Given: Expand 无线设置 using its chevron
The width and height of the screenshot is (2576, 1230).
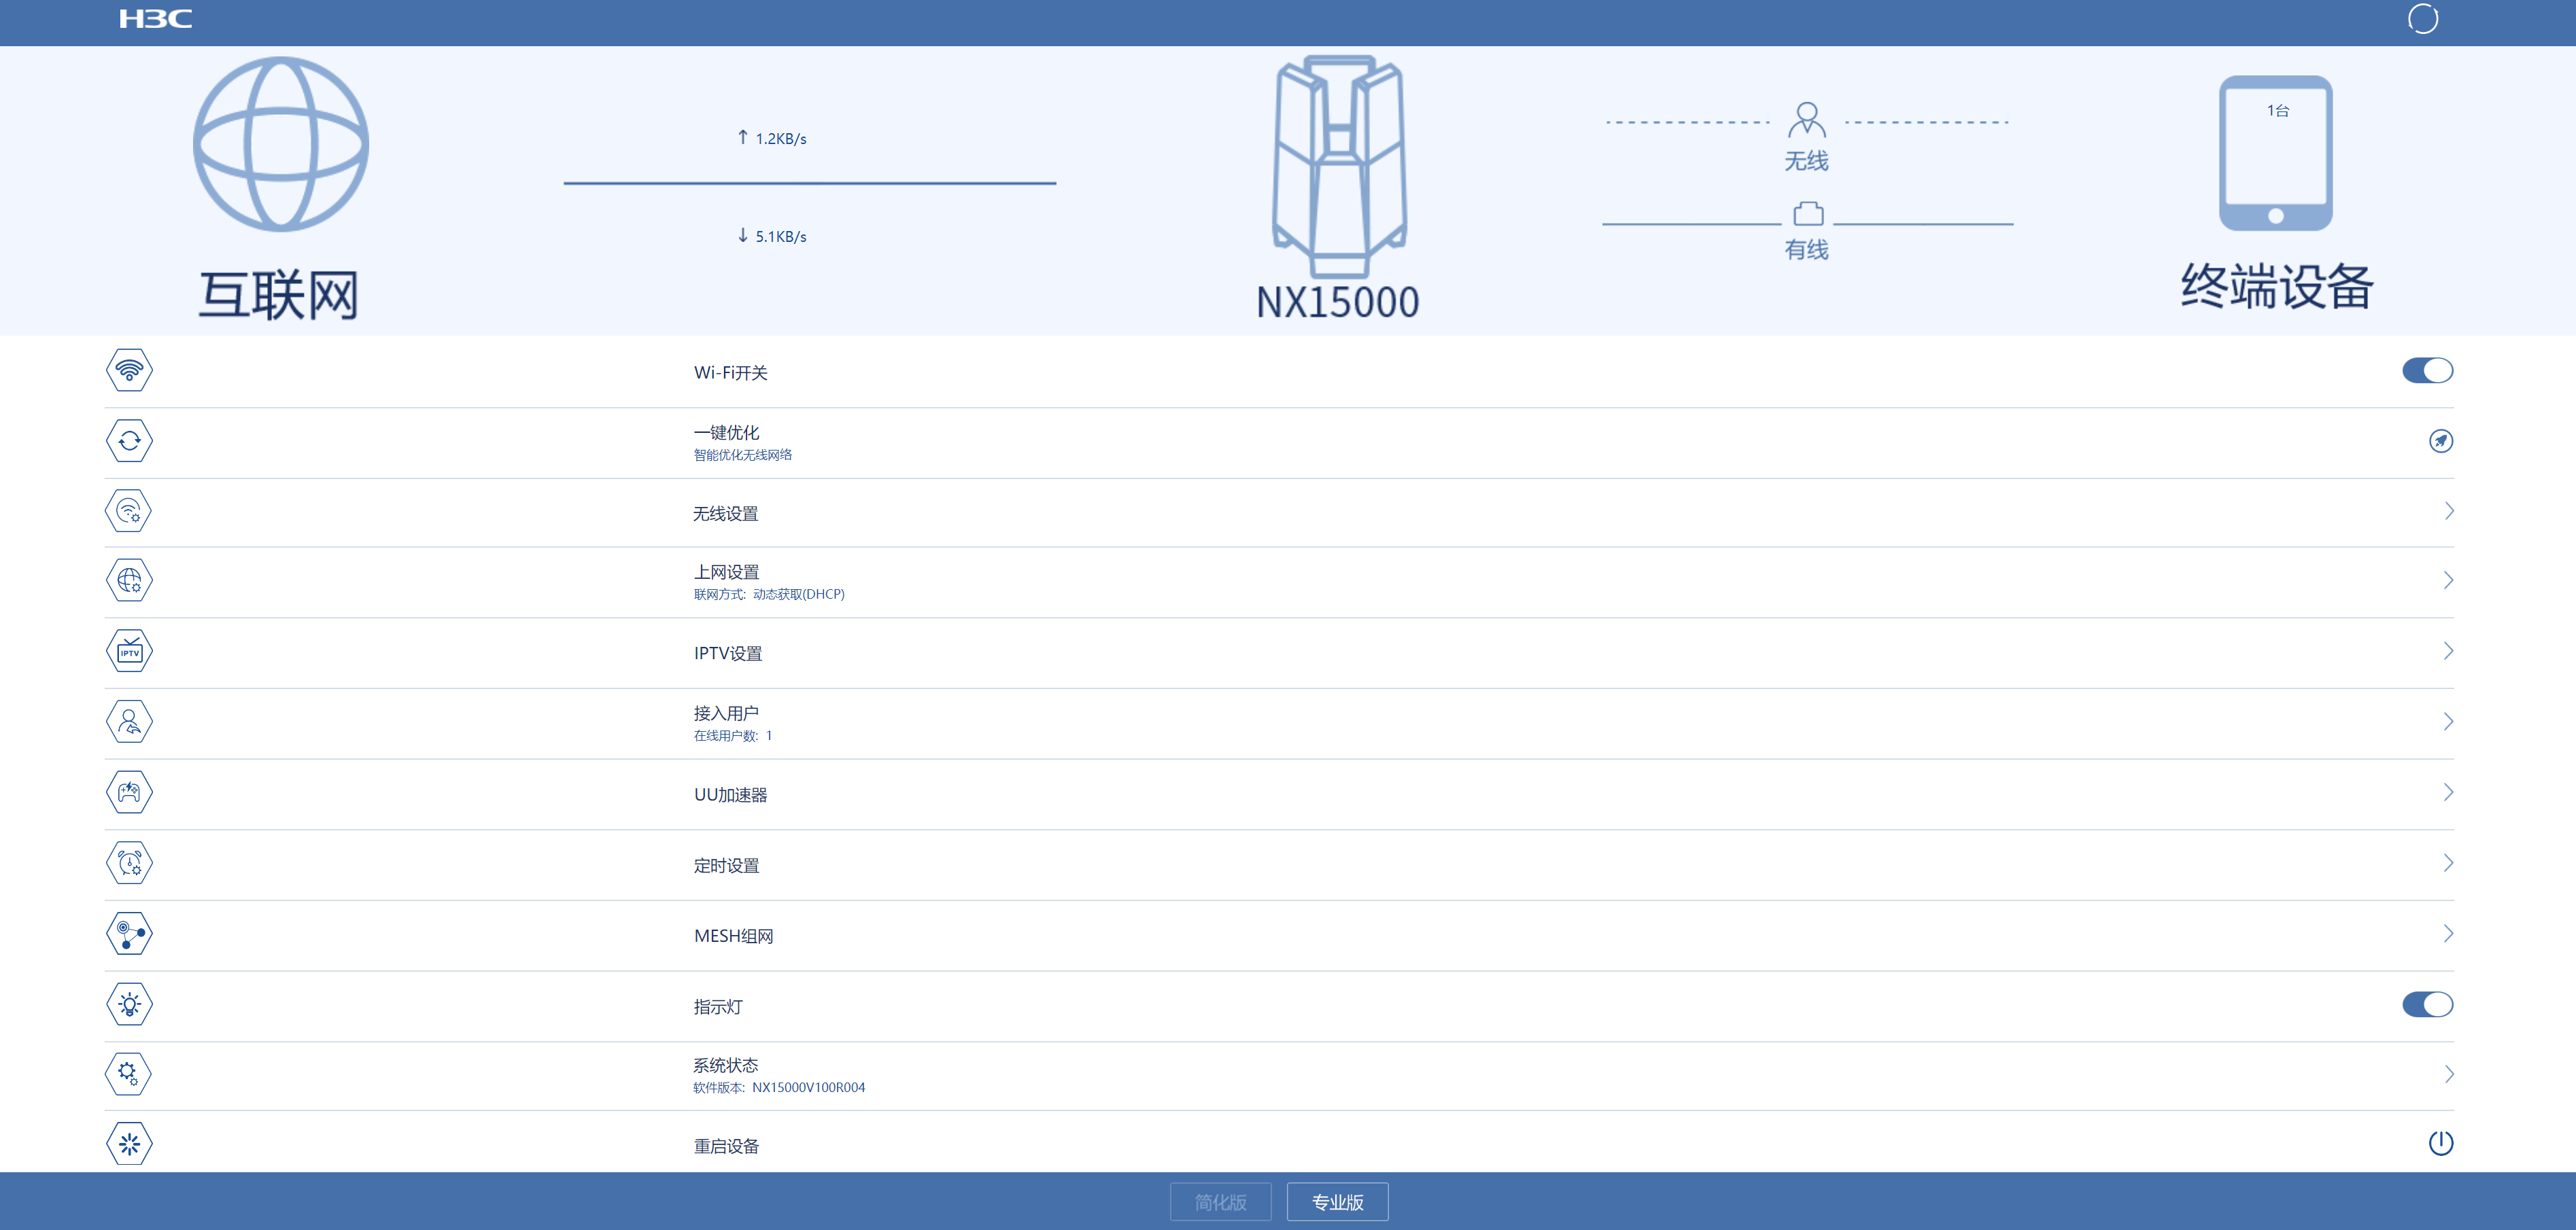Looking at the screenshot, I should tap(2448, 510).
